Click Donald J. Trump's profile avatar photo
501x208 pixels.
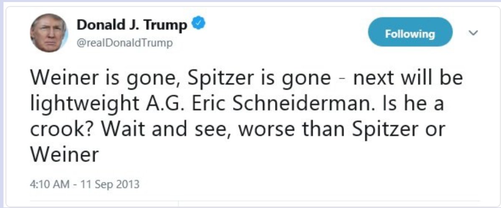pyautogui.click(x=48, y=33)
